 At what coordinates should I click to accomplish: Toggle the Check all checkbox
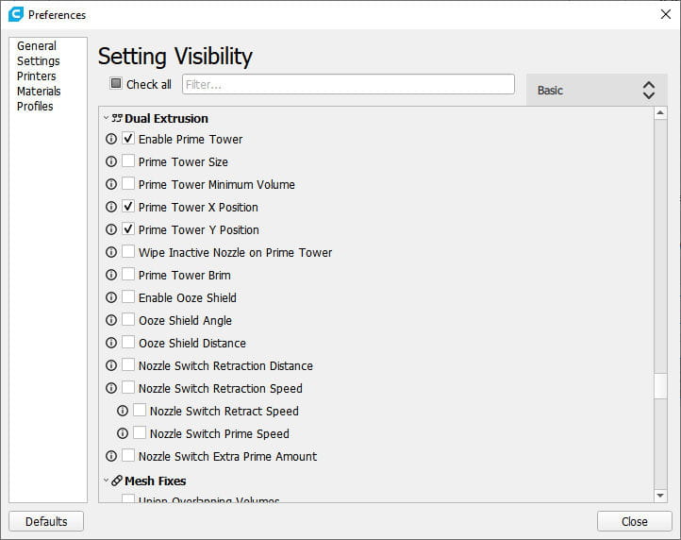(116, 84)
